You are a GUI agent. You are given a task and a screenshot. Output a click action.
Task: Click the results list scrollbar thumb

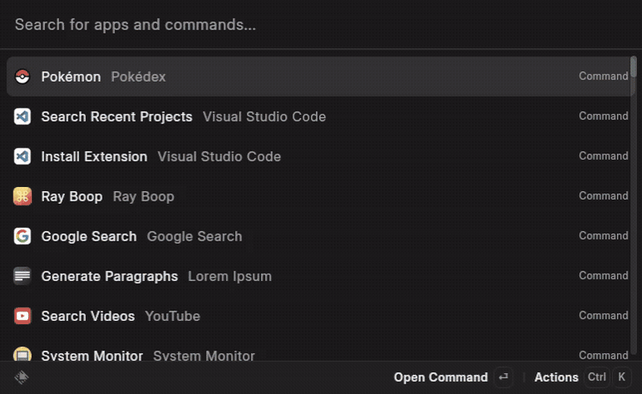[633, 67]
